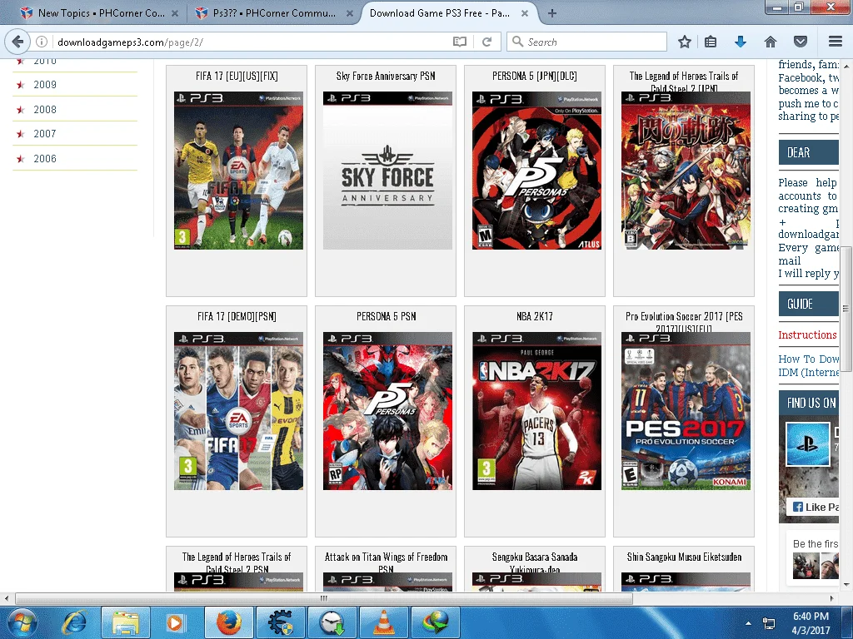Screen dimensions: 853x639
Task: Open the gear with shield taskbar app
Action: [x=281, y=622]
